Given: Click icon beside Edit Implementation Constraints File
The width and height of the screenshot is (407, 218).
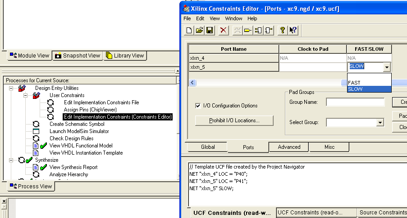Looking at the screenshot, I should [50, 102].
